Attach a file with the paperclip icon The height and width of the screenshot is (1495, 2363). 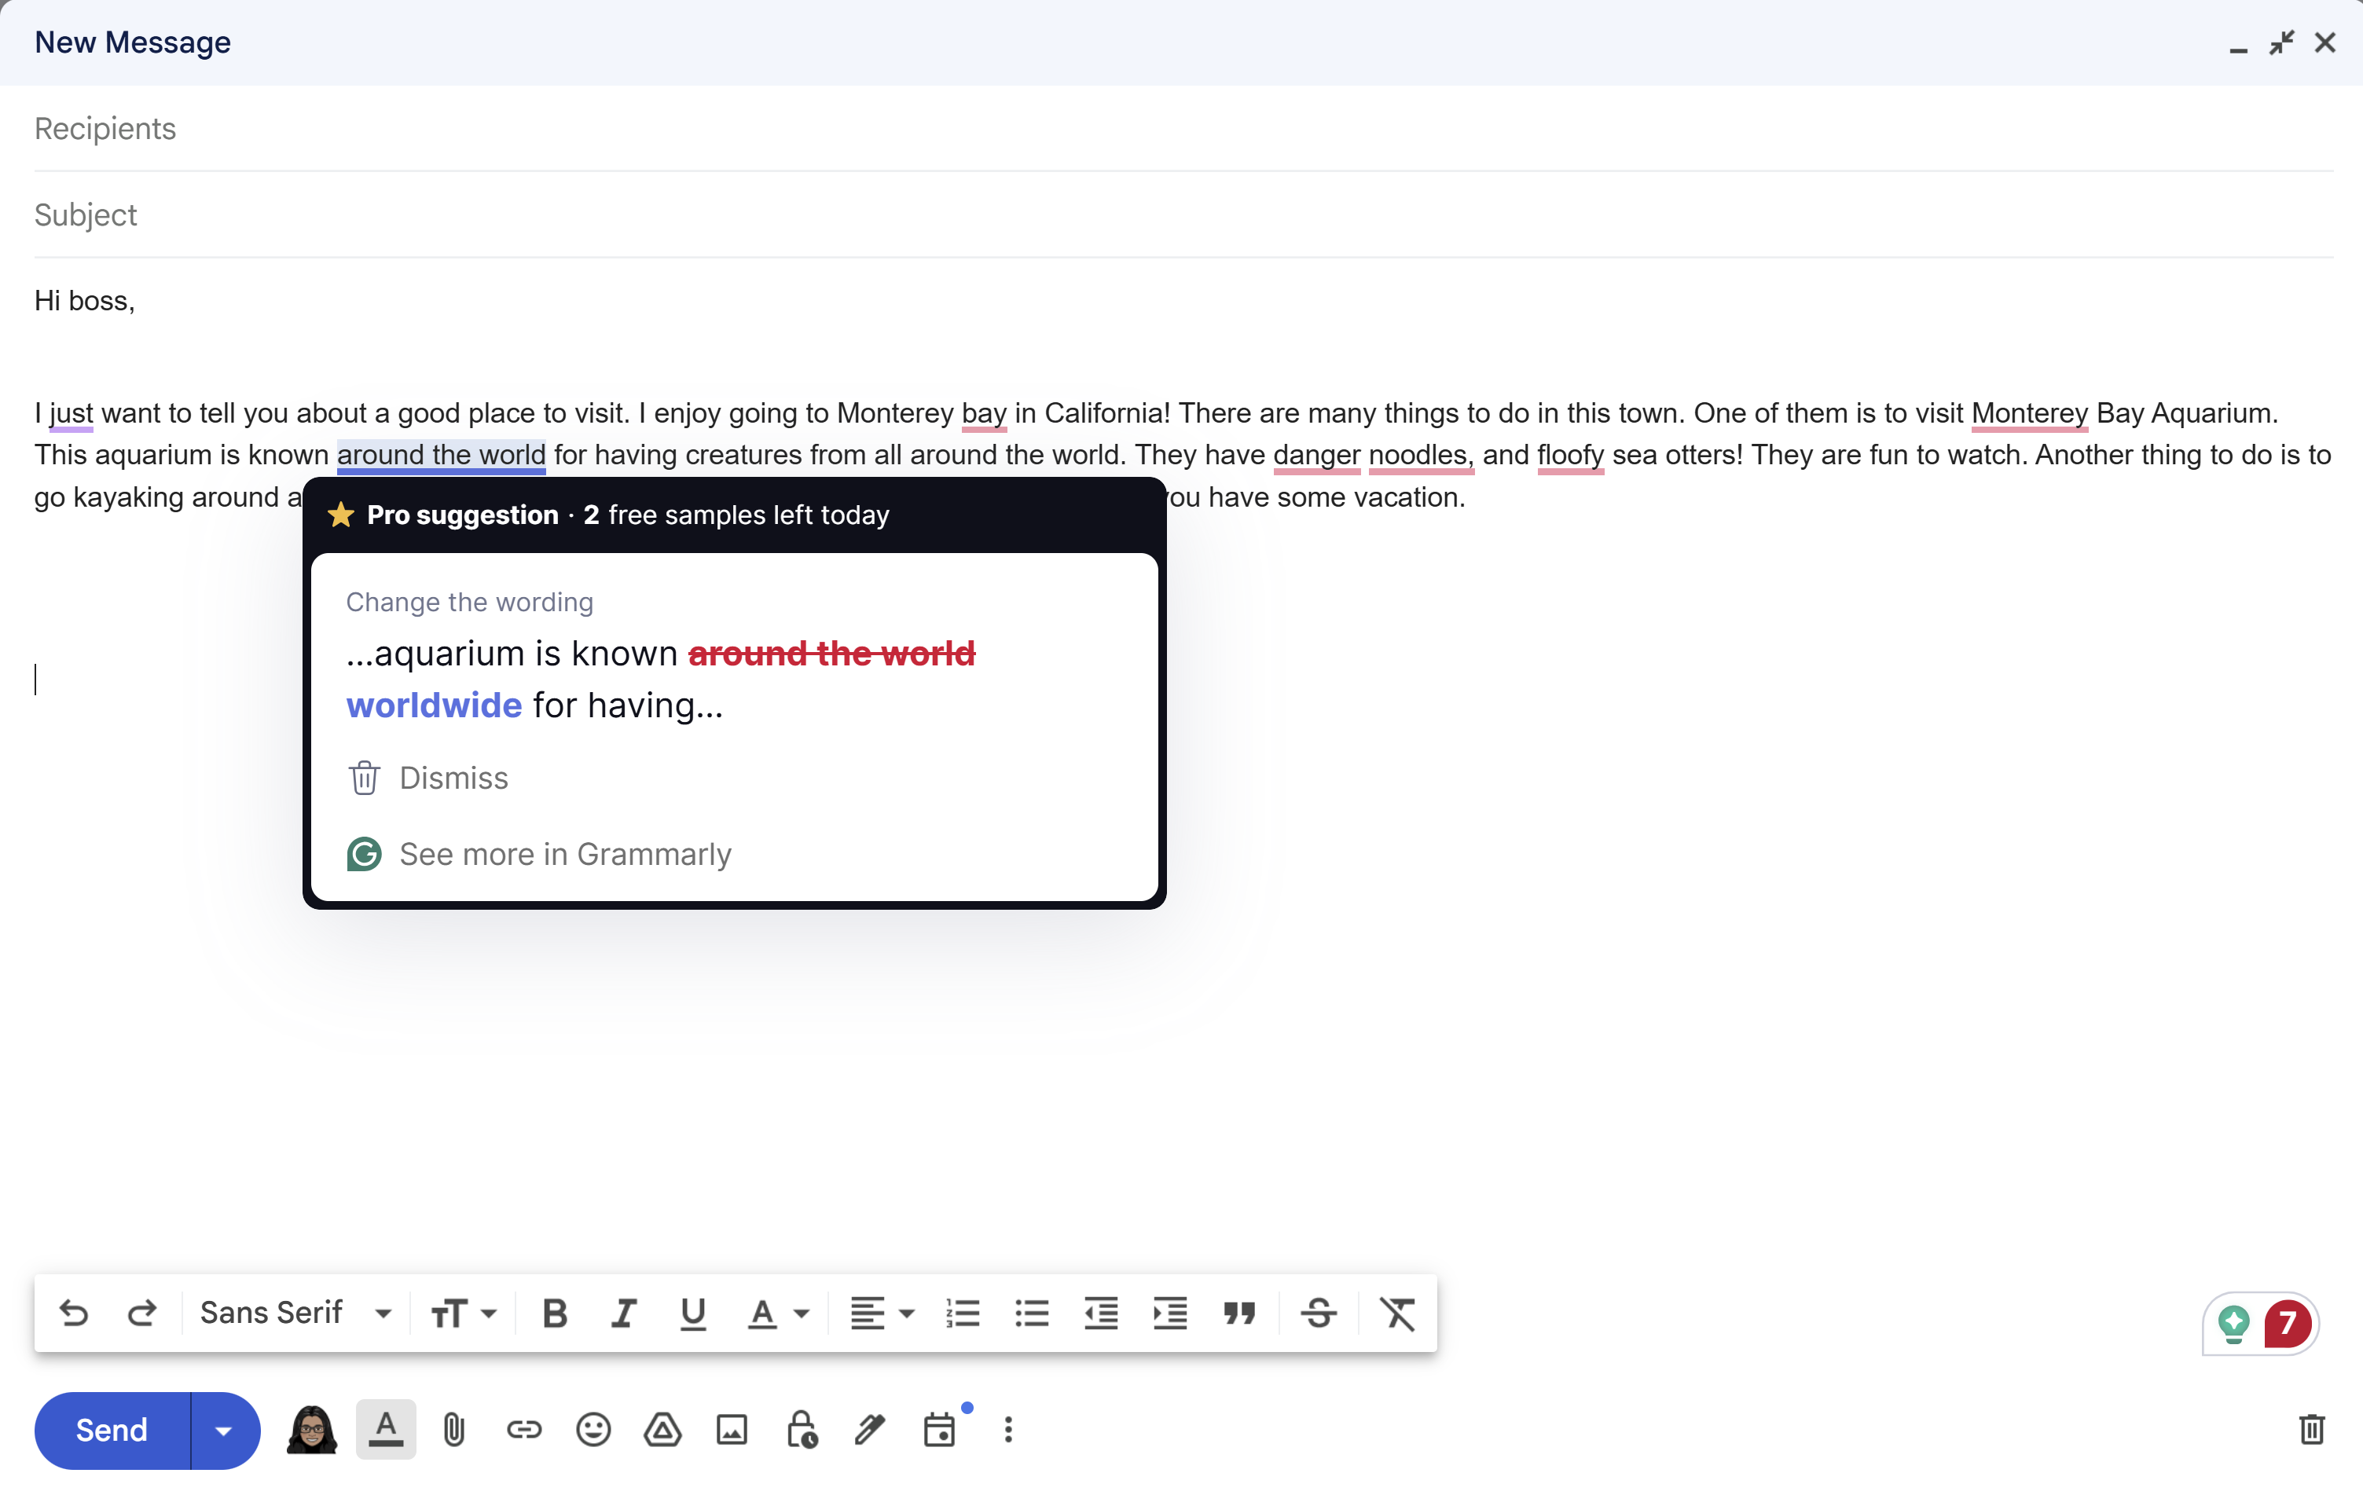(453, 1431)
